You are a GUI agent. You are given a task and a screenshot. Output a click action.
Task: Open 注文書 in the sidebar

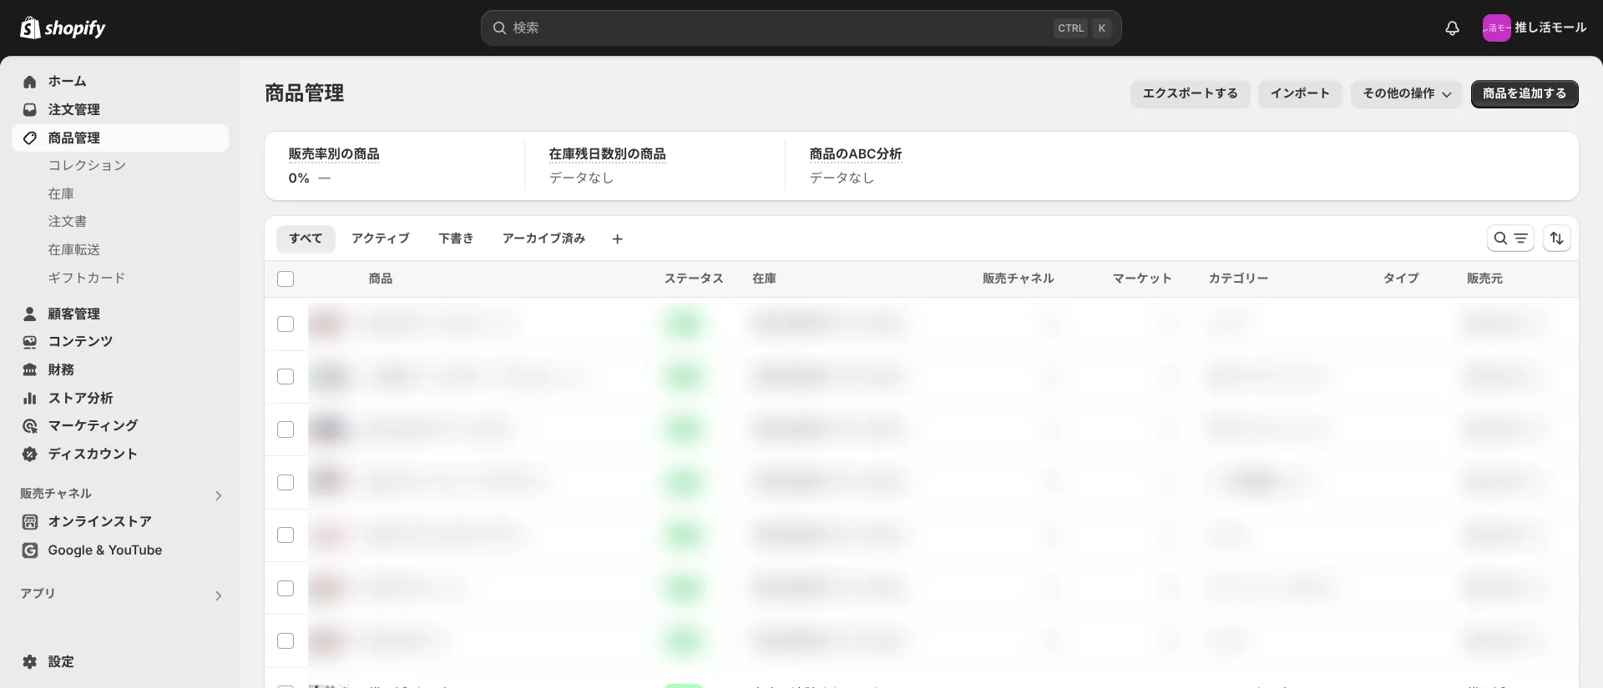tap(68, 221)
